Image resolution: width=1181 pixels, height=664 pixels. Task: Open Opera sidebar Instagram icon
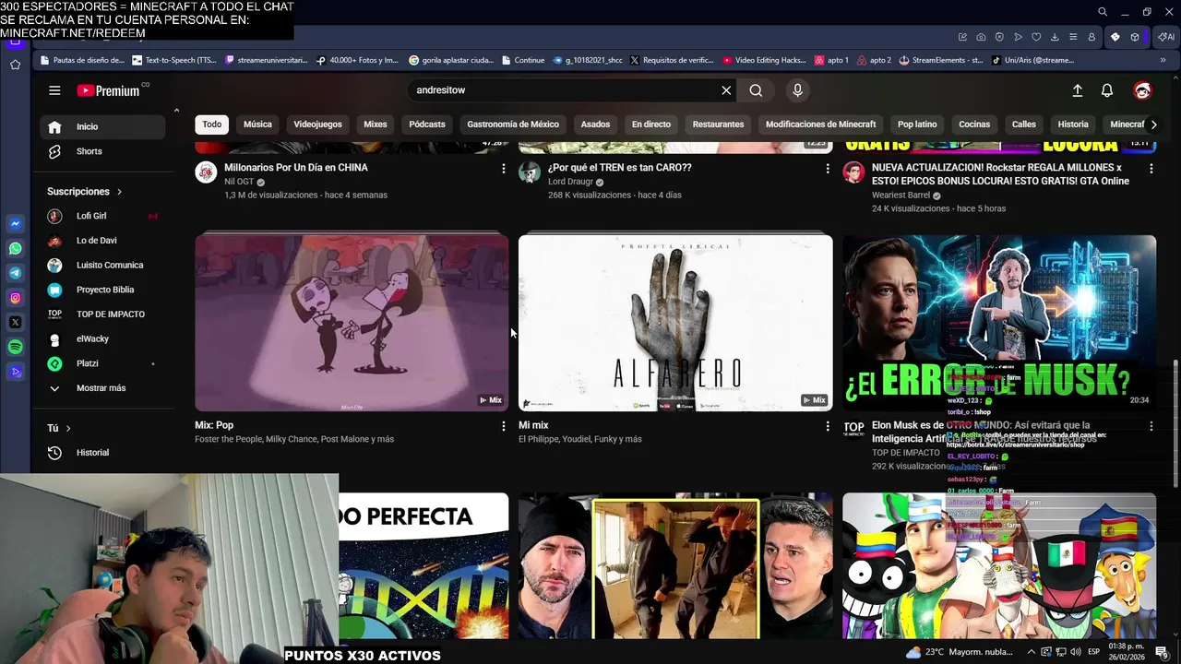tap(16, 298)
